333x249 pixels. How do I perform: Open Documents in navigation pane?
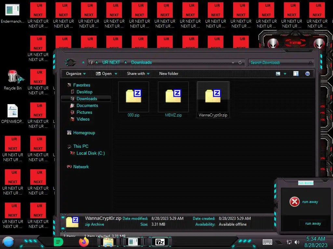[87, 105]
